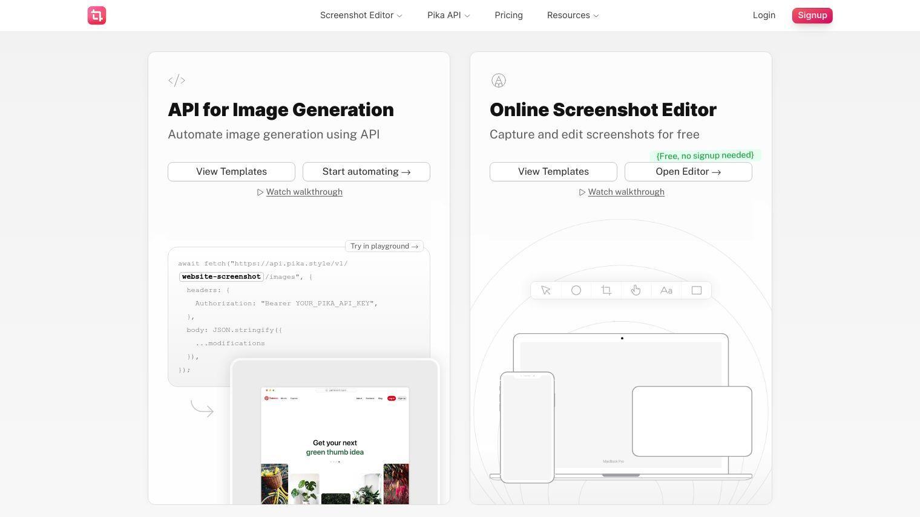The image size is (920, 517).
Task: Select the rectangle shape tool icon
Action: click(697, 290)
